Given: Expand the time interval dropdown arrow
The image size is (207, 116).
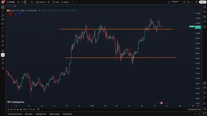Looking at the screenshot, I should pyautogui.click(x=27, y=2).
